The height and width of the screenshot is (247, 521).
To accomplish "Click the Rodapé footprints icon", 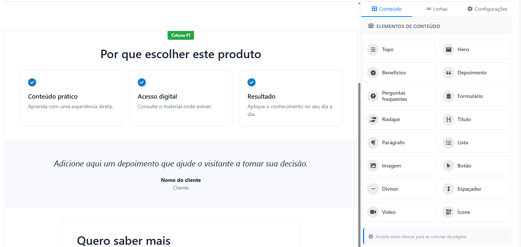I will coord(373,119).
